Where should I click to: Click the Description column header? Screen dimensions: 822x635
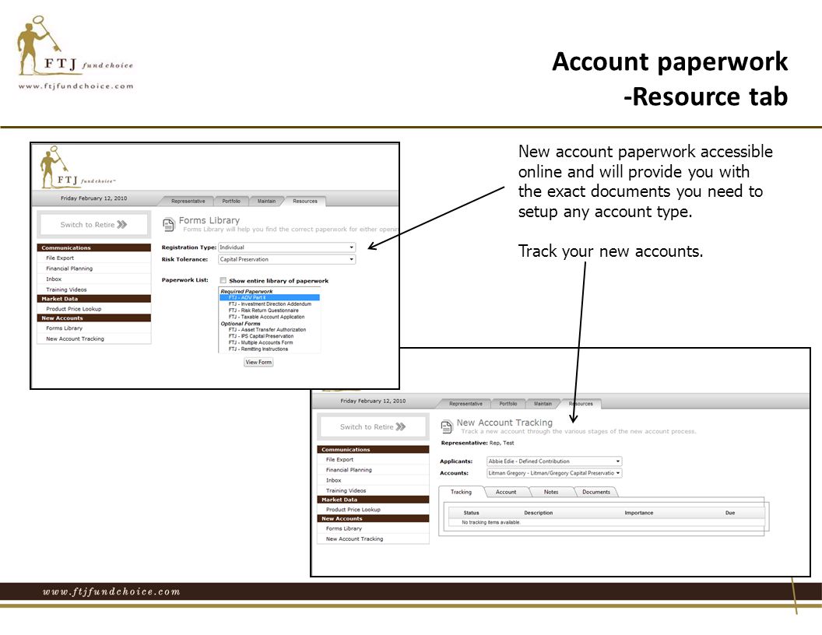(x=538, y=512)
